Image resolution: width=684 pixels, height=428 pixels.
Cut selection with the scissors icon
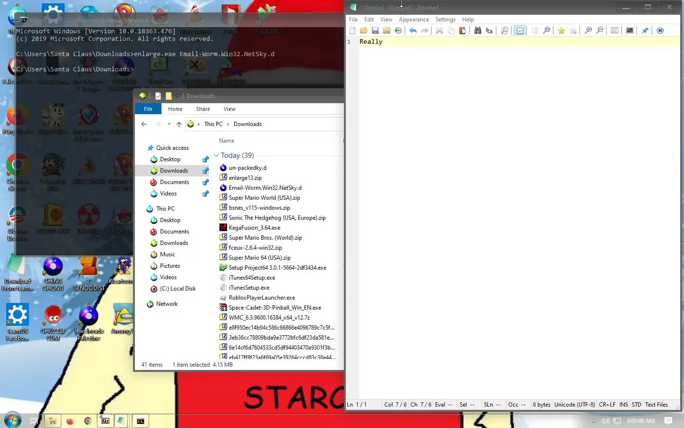pos(439,30)
